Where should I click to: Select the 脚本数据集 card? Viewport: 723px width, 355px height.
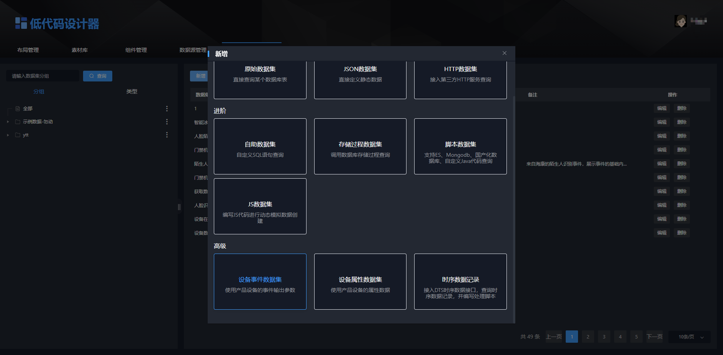(460, 146)
